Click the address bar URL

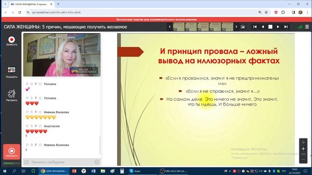[57, 12]
